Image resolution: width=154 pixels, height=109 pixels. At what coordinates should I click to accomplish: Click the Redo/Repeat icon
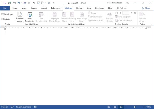[29, 3]
